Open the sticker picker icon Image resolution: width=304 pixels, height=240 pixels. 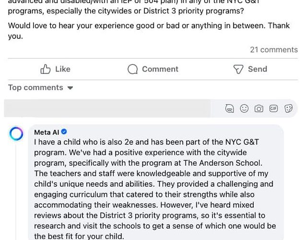(288, 108)
